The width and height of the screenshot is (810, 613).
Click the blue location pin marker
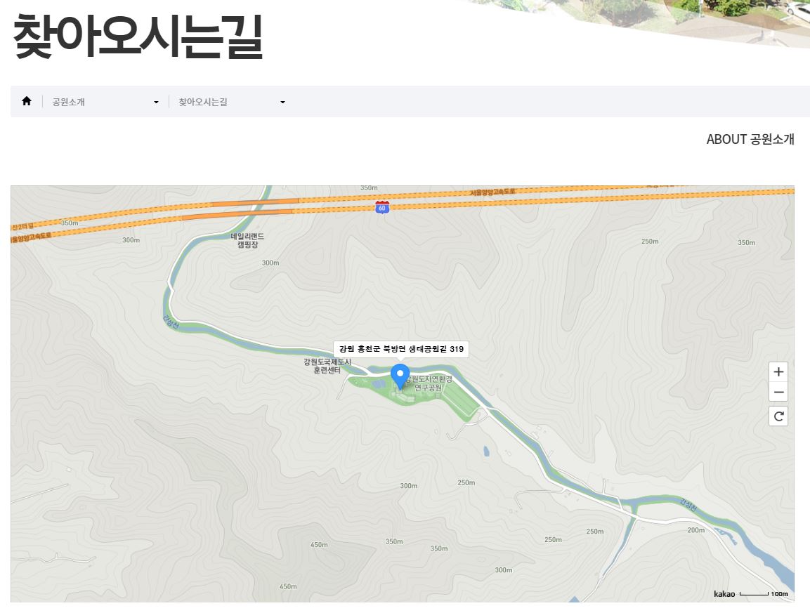(400, 376)
